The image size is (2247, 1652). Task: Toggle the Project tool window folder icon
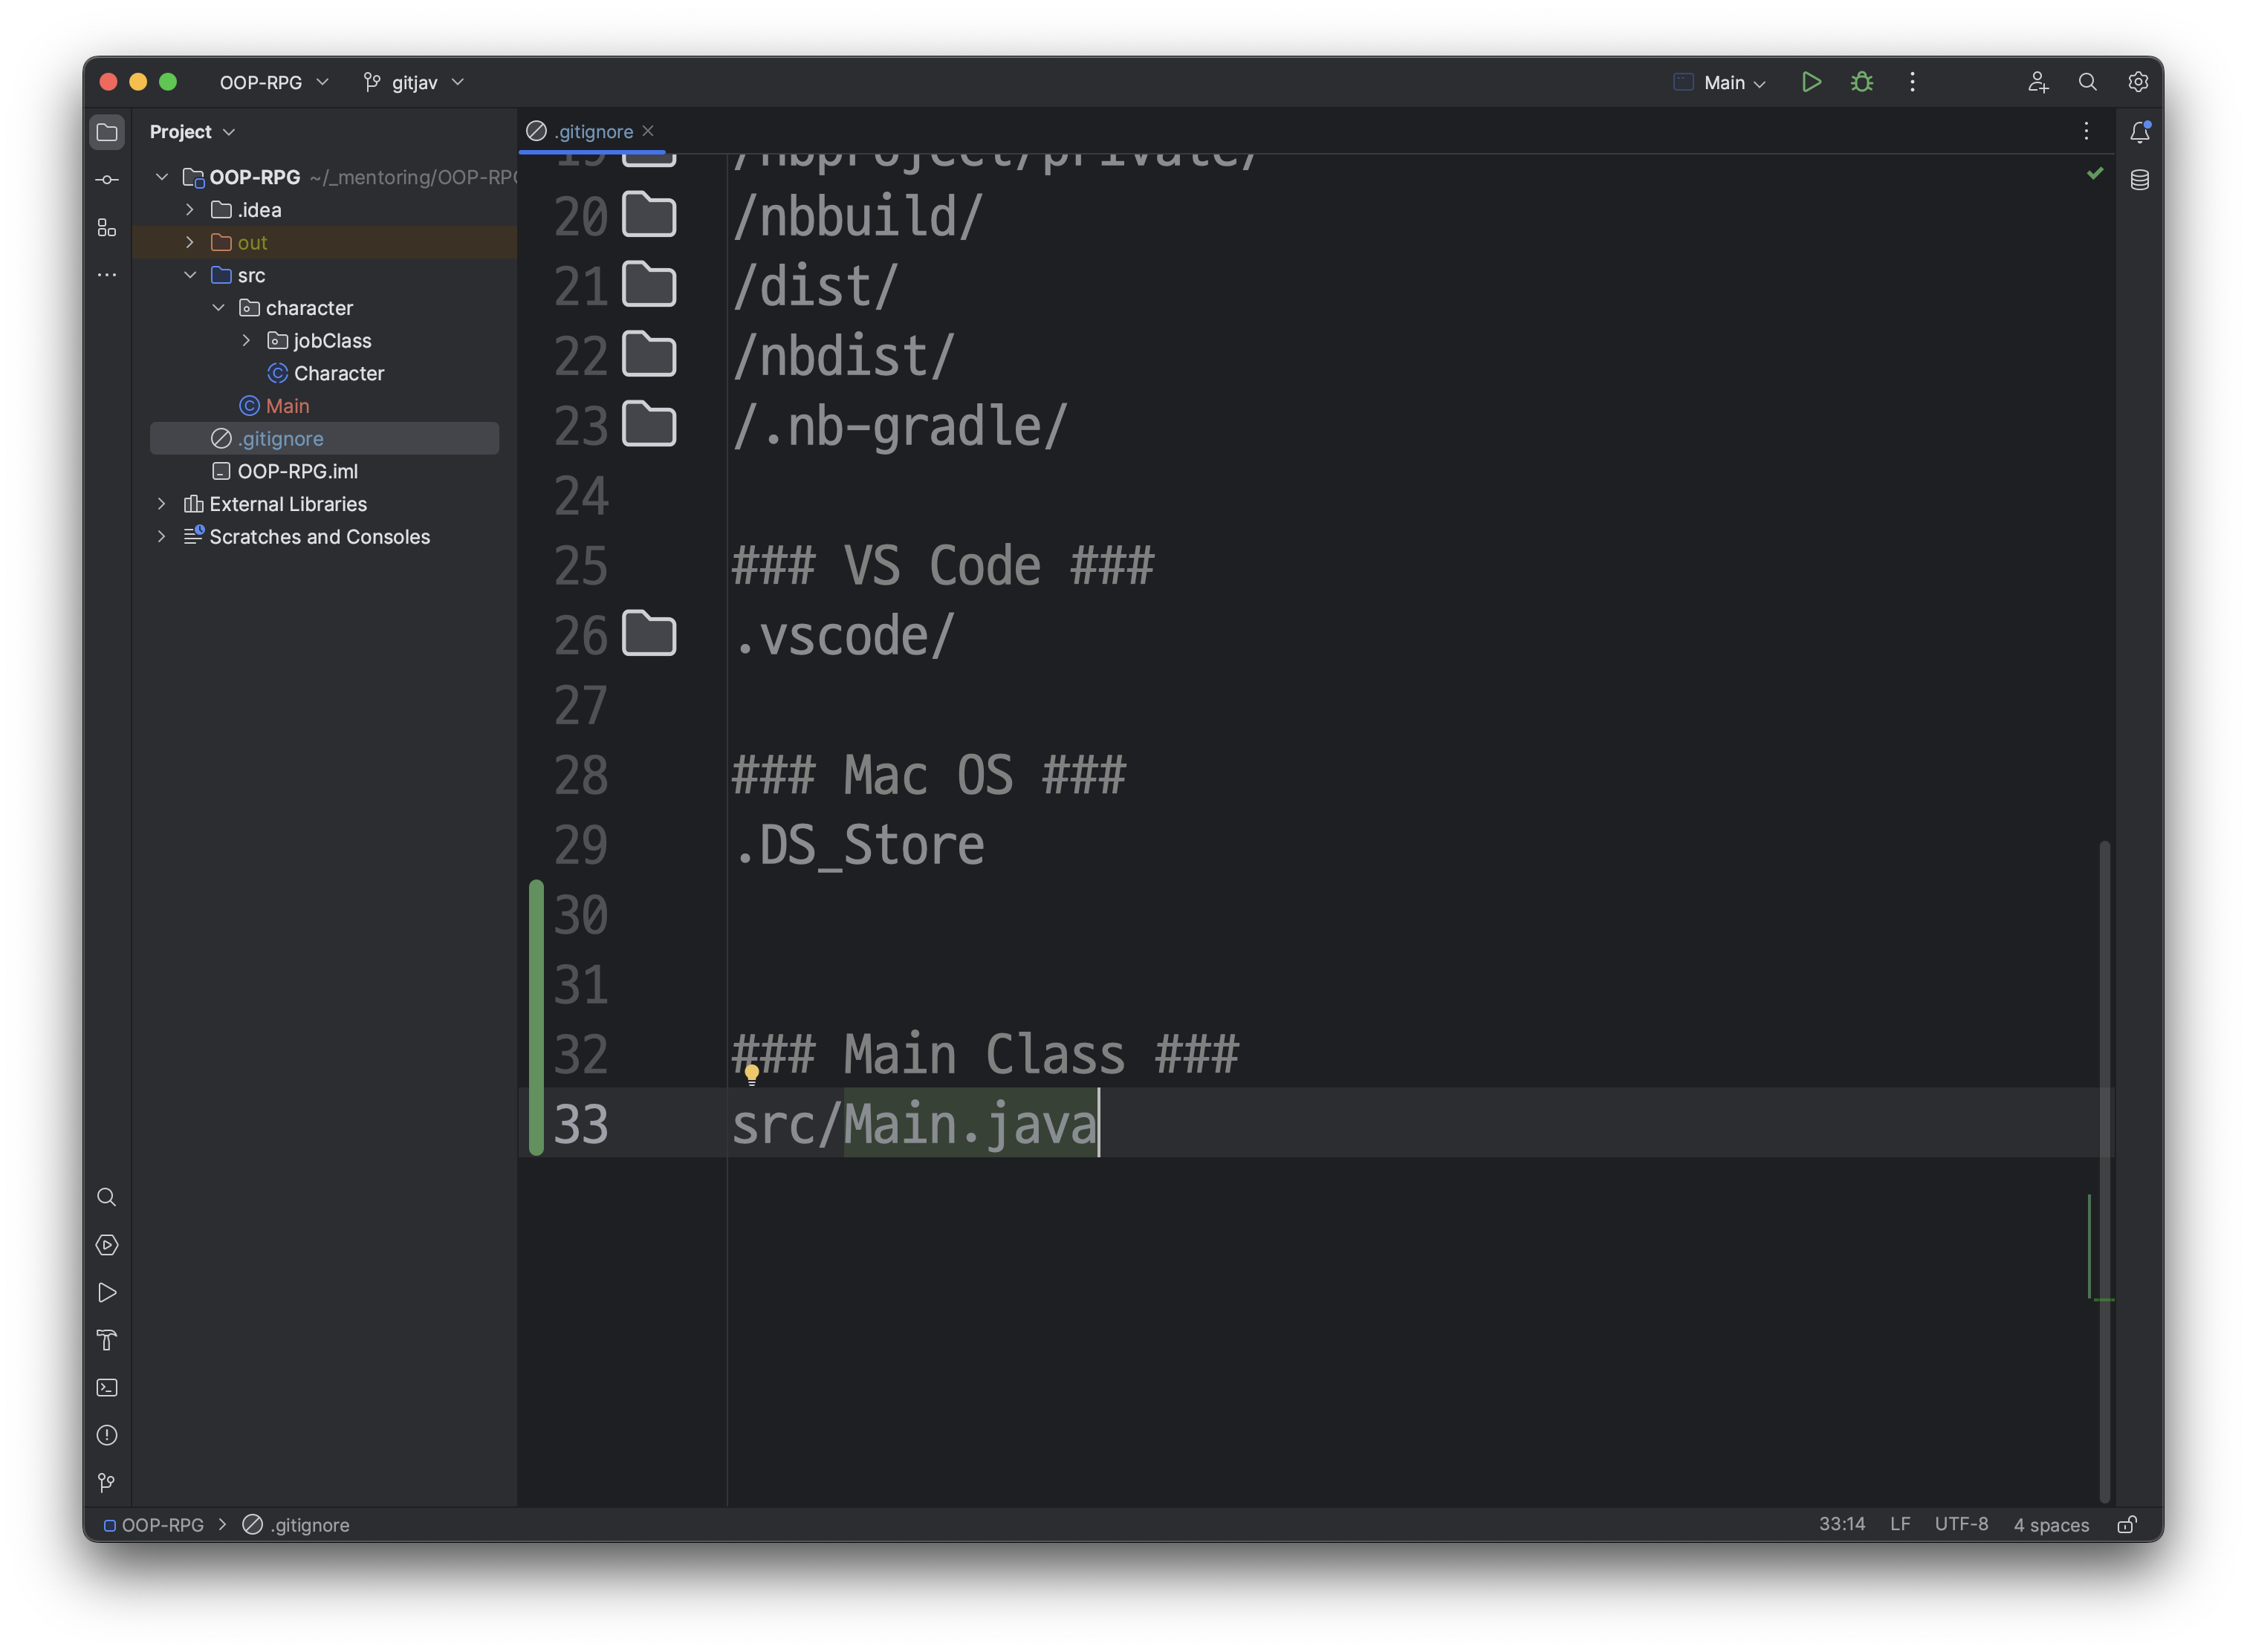tap(107, 132)
